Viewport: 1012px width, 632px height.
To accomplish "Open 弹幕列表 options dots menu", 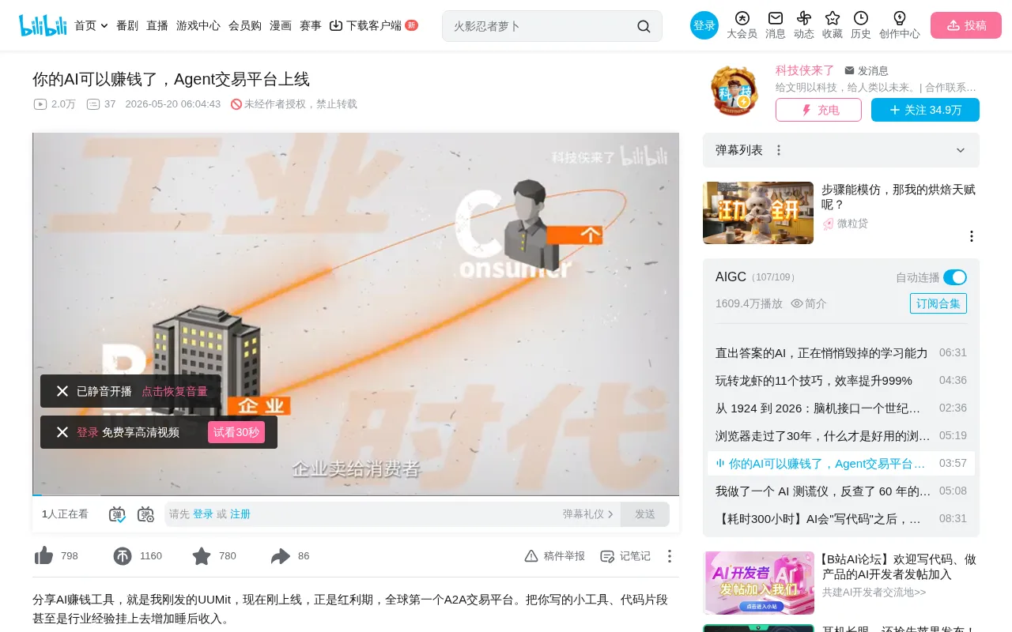I will (779, 150).
